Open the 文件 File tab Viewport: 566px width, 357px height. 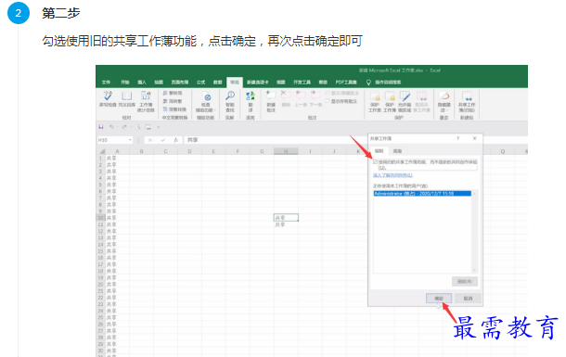[x=106, y=83]
